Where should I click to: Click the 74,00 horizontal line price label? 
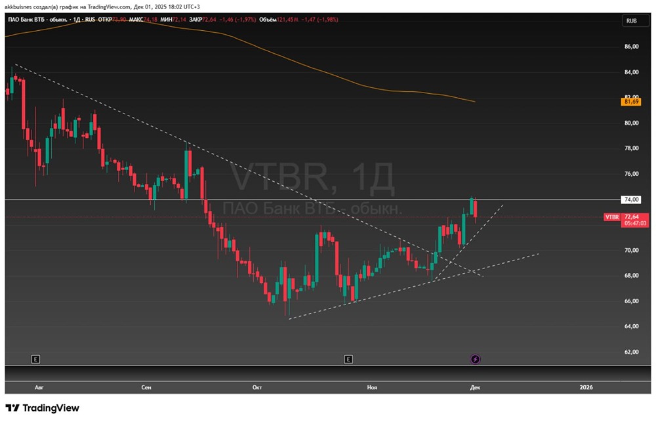click(631, 200)
